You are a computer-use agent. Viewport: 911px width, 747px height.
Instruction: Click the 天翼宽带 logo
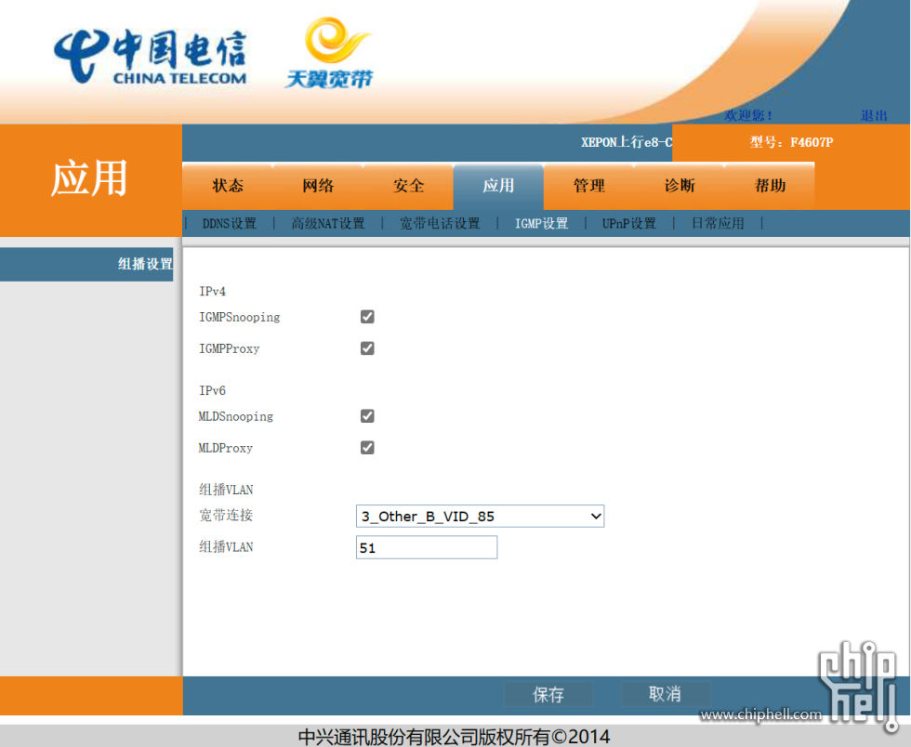pyautogui.click(x=331, y=53)
